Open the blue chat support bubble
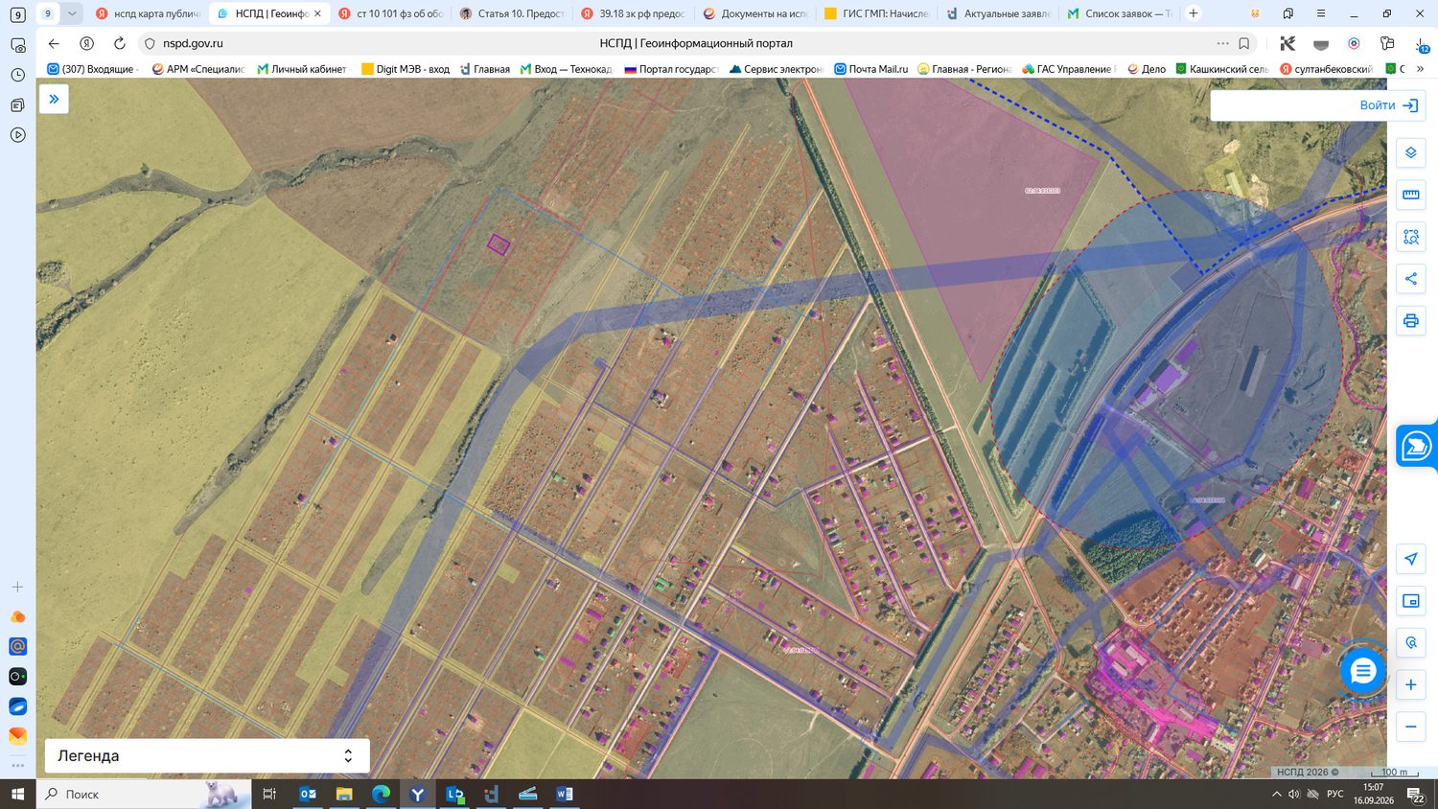The width and height of the screenshot is (1438, 809). (x=1362, y=671)
